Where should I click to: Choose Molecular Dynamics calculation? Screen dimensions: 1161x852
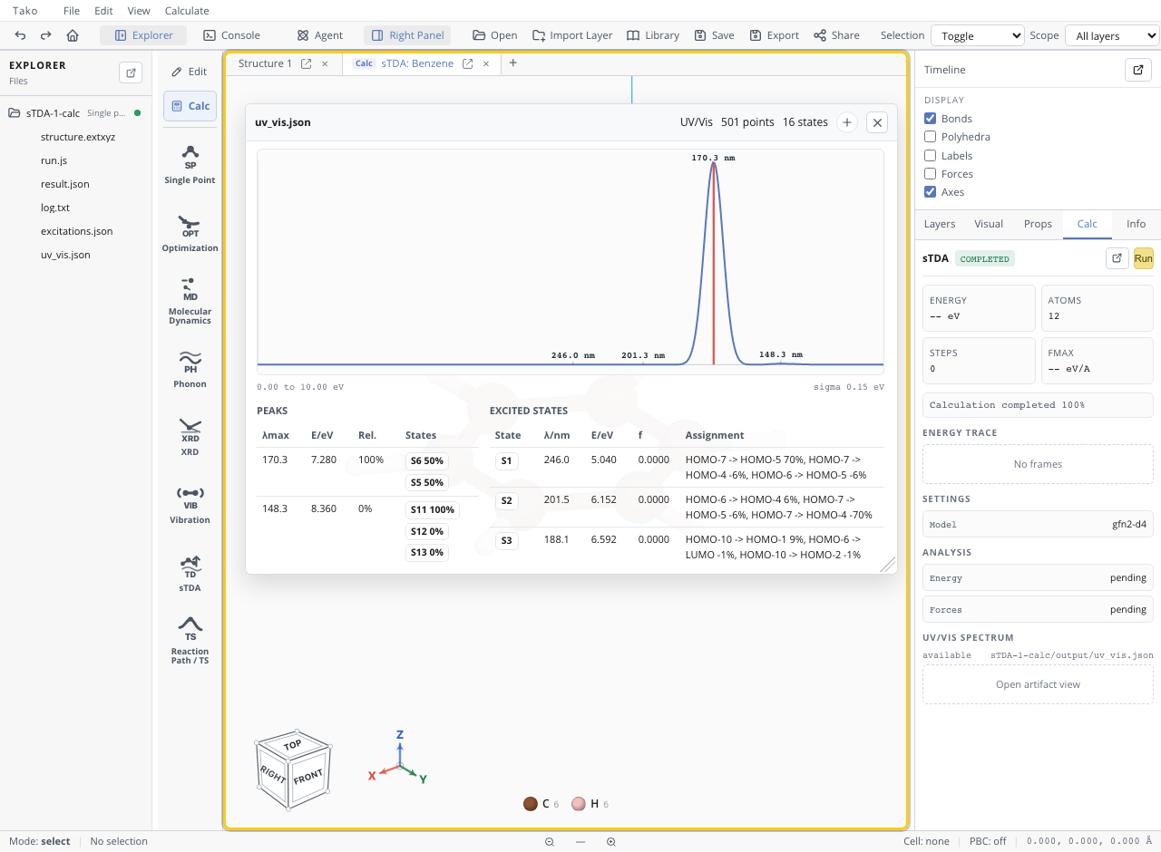tap(190, 301)
